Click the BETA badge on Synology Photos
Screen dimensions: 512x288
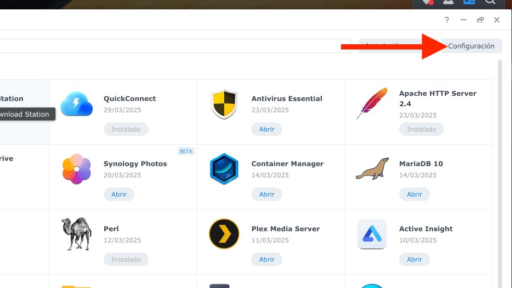tap(186, 152)
